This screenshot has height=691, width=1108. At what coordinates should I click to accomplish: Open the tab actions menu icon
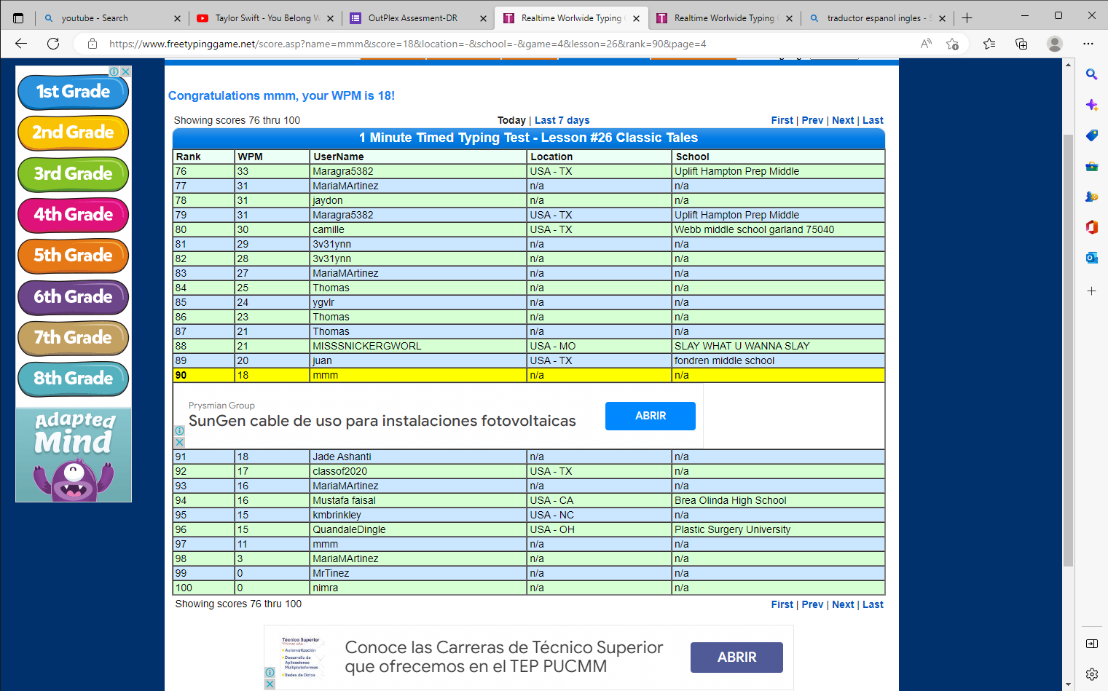coord(18,18)
